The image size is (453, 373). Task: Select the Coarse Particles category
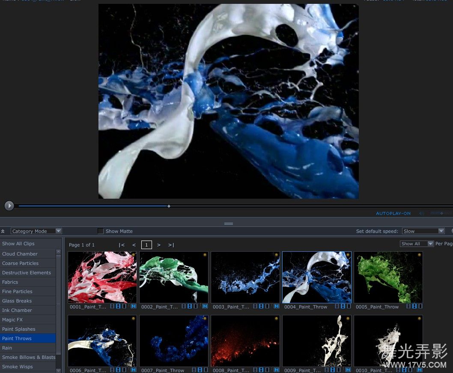(x=28, y=263)
